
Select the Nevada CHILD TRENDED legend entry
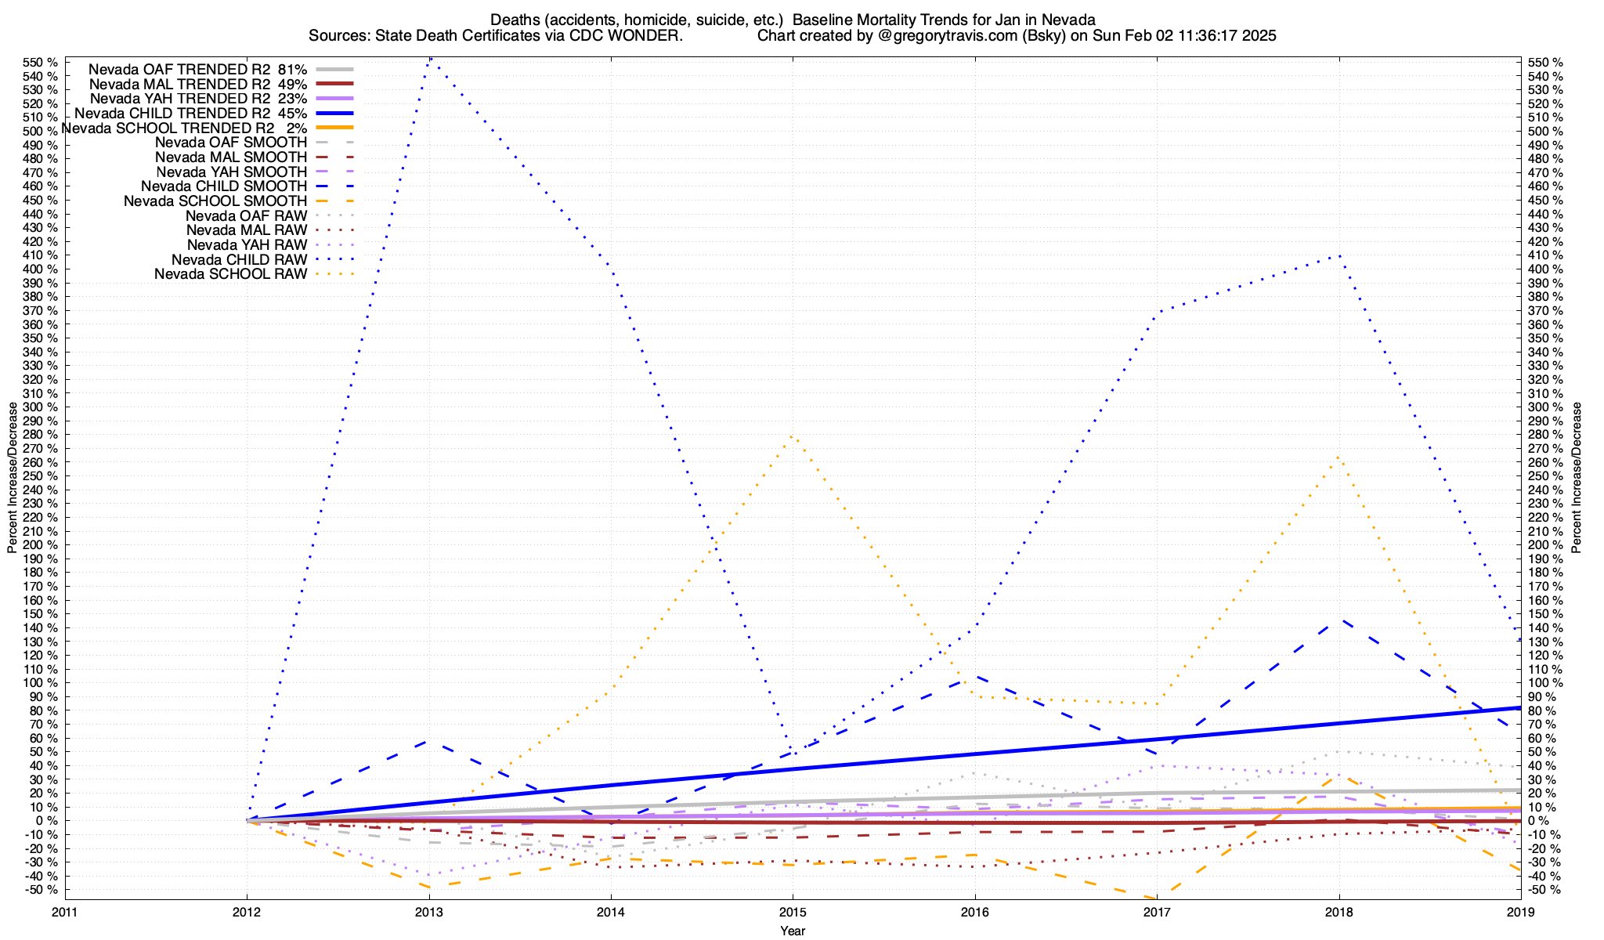coord(191,114)
